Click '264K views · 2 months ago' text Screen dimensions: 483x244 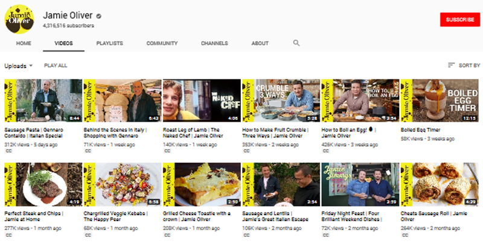pos(430,228)
